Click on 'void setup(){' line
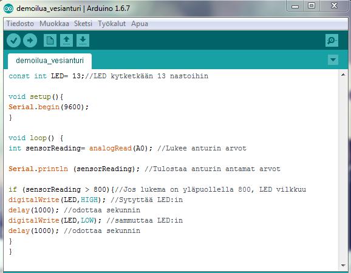 [36, 97]
